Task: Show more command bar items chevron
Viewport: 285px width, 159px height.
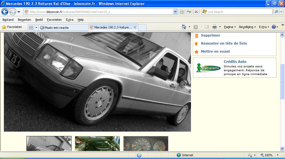Action: pos(283,25)
